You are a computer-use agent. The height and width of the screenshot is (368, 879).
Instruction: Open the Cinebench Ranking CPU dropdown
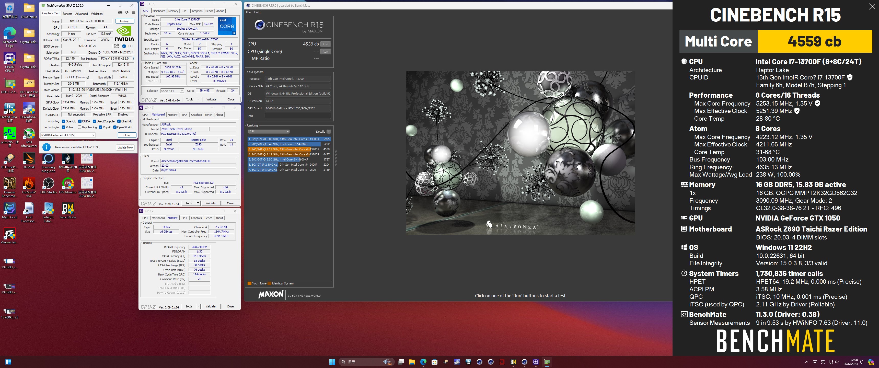point(269,131)
